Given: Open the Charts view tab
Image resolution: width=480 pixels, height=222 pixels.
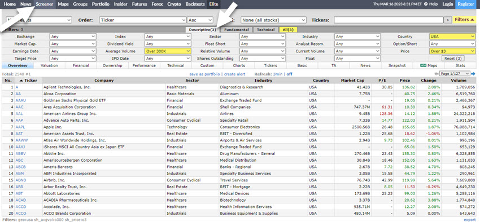Looking at the screenshot, I should point(239,65).
